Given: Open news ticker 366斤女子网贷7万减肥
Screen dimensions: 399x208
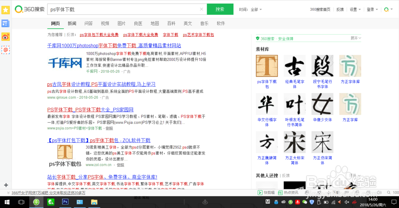Looking at the screenshot, I should [x=48, y=193].
